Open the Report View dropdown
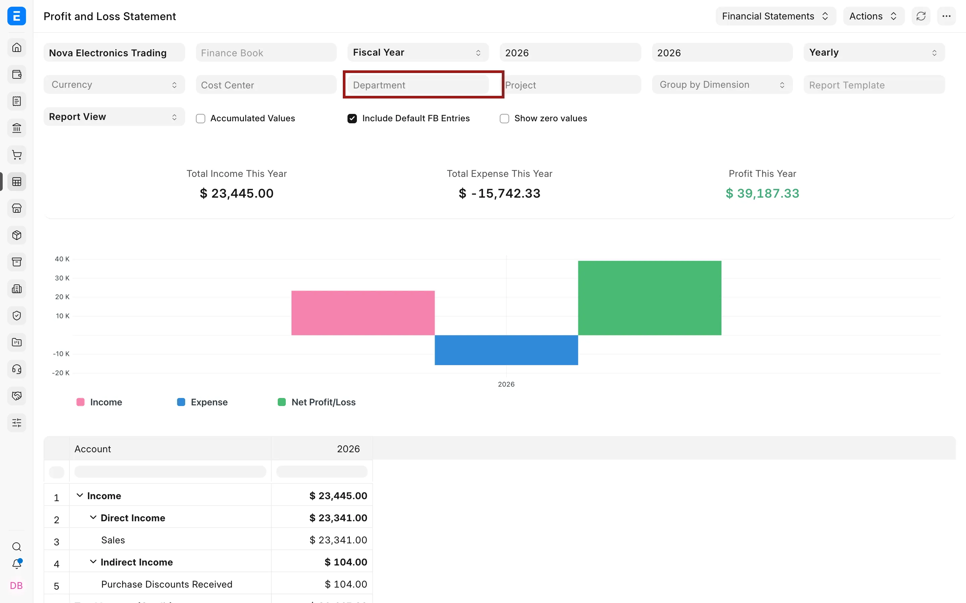This screenshot has height=603, width=966. tap(114, 117)
